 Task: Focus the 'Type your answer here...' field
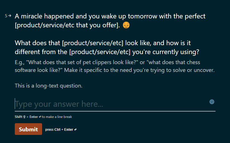[x=115, y=104]
